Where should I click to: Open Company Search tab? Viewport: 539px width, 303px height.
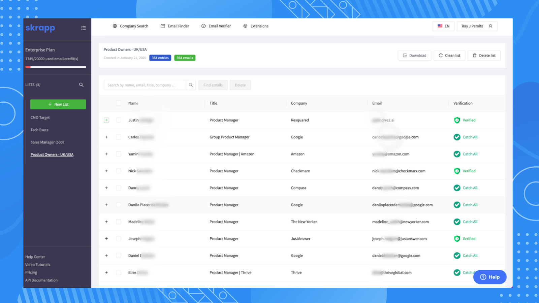(x=130, y=26)
